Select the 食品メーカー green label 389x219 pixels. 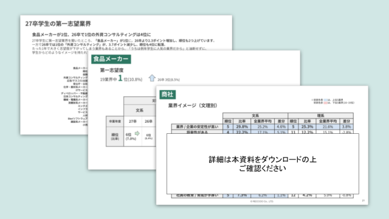pos(111,59)
